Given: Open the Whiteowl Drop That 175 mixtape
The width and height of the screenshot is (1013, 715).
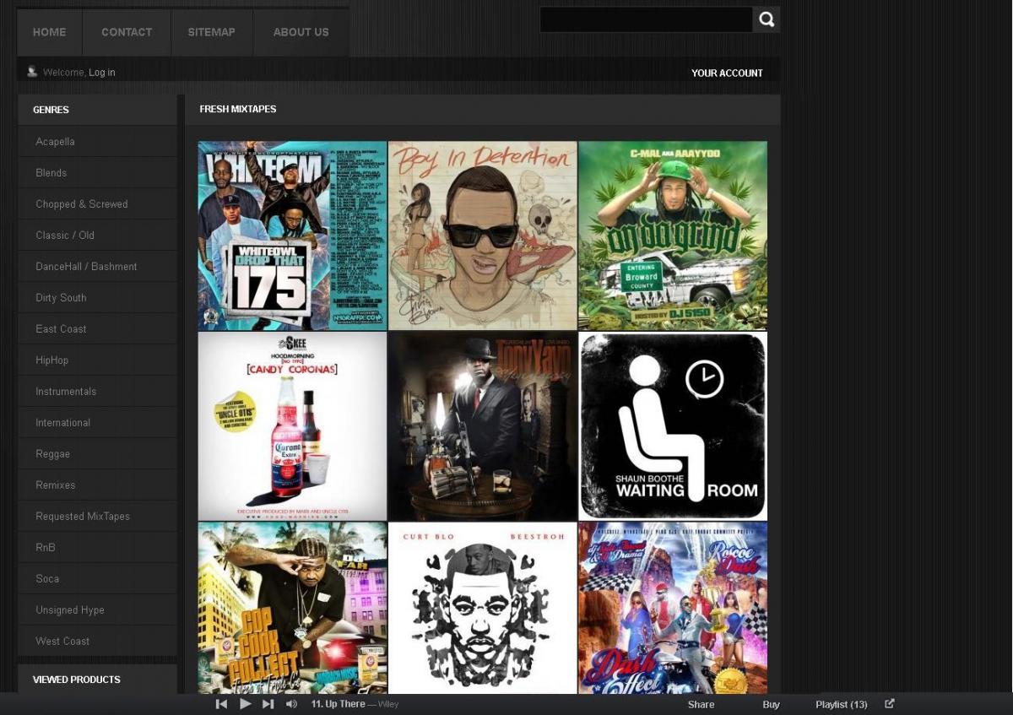Looking at the screenshot, I should pyautogui.click(x=292, y=236).
